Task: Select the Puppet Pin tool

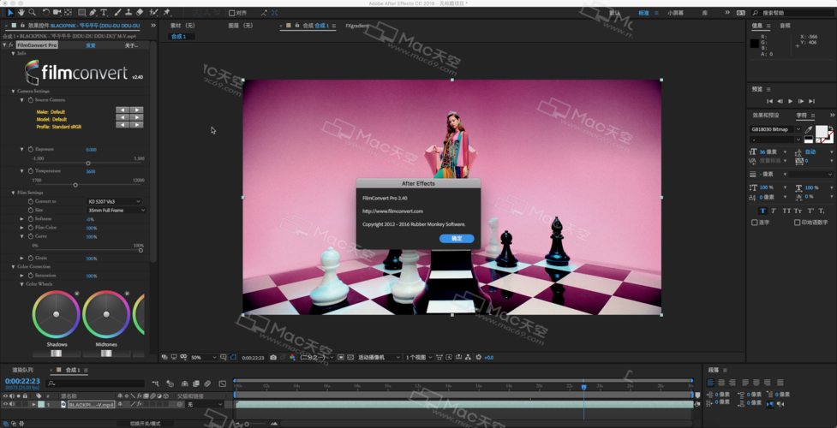Action: click(x=167, y=12)
